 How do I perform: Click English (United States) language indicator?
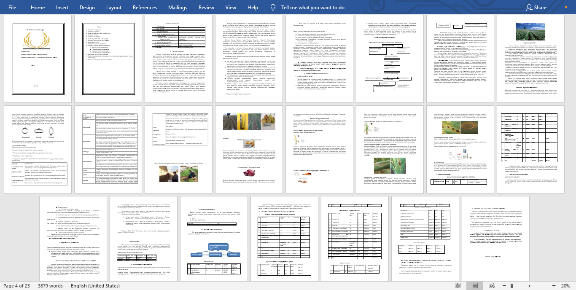[x=95, y=286]
